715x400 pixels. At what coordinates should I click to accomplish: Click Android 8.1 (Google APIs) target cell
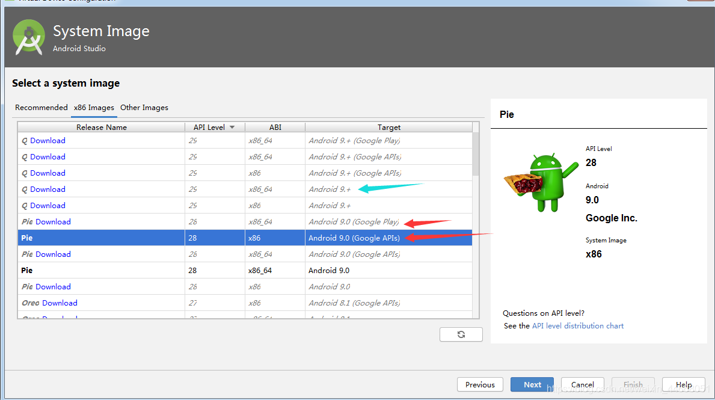[388, 303]
